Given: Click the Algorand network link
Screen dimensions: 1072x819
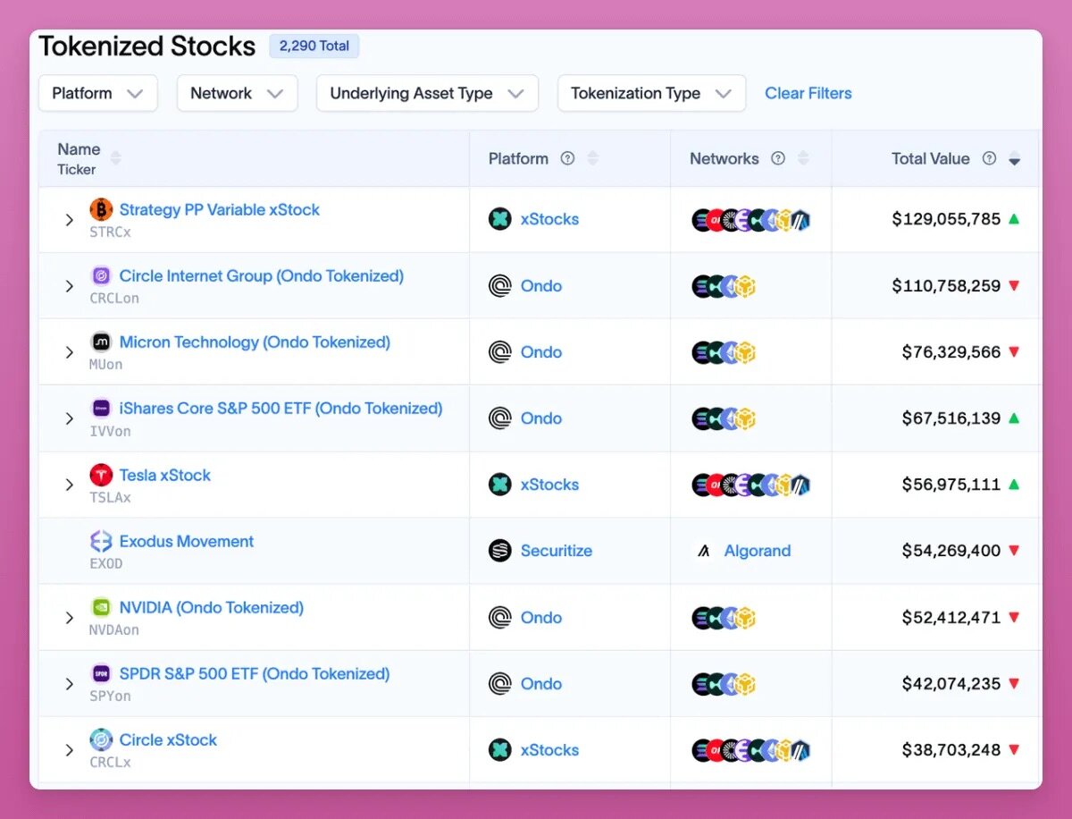Looking at the screenshot, I should tap(758, 551).
